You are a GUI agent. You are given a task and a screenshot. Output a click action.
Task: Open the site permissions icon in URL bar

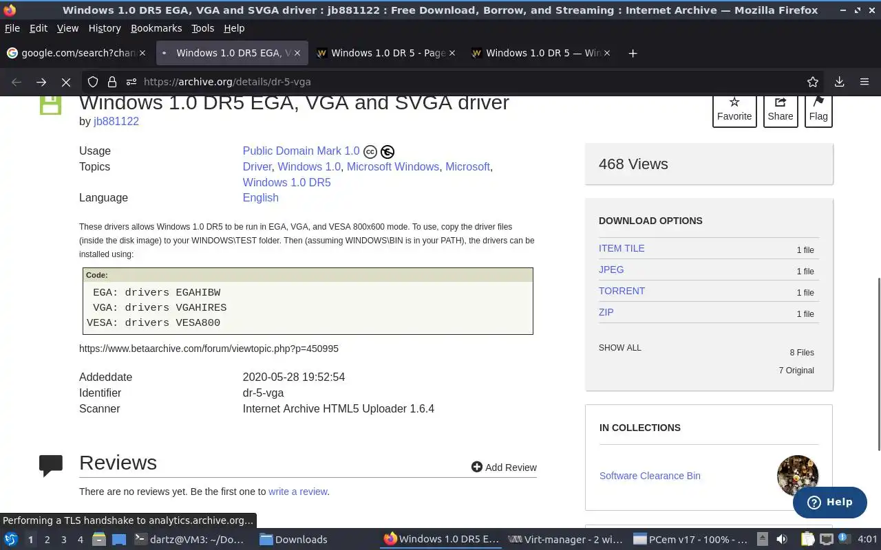point(131,82)
